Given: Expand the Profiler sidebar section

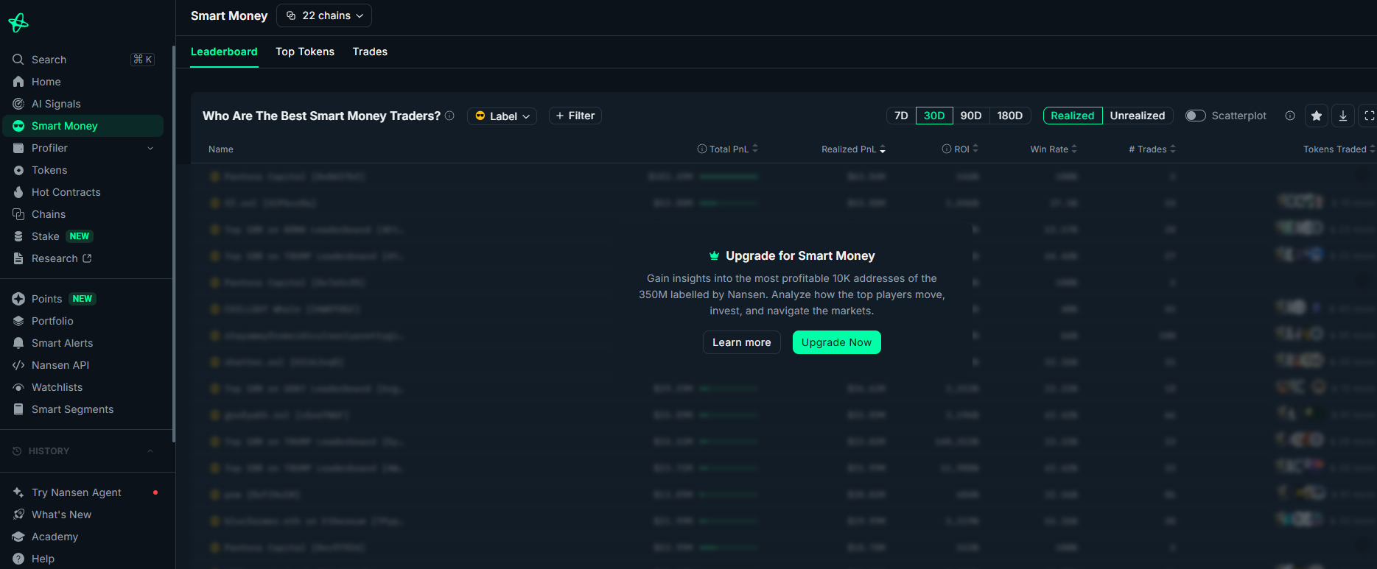Looking at the screenshot, I should 150,148.
